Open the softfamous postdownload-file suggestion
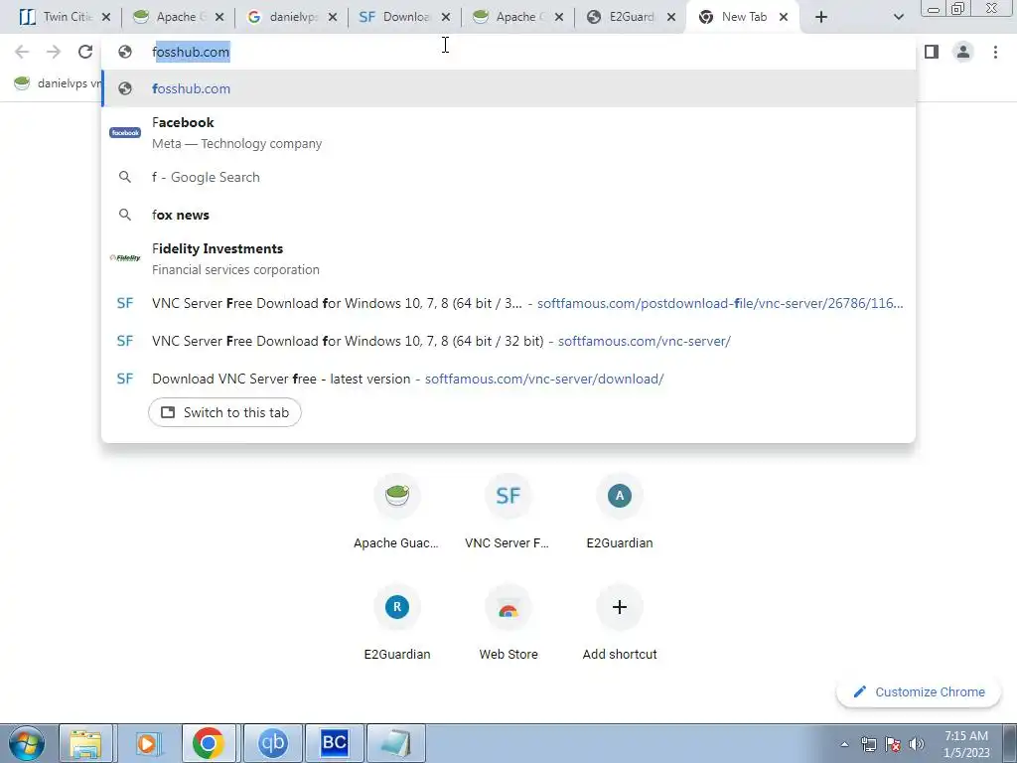Screen dimensions: 1017x763 coord(508,303)
